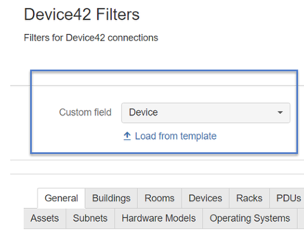
Task: Click the Filters for Device42 connections subtitle
Action: pyautogui.click(x=91, y=38)
